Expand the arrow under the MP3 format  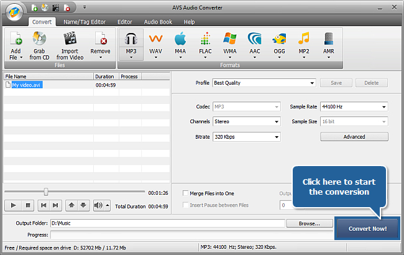[131, 57]
